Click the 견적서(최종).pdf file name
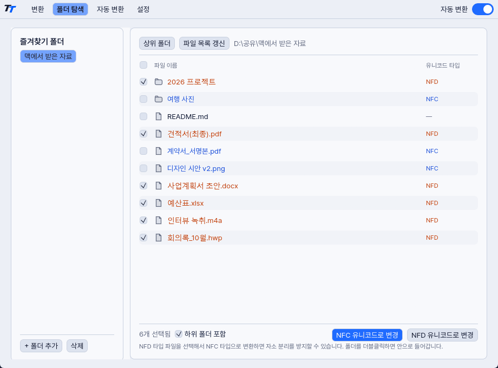The width and height of the screenshot is (498, 368). (194, 134)
